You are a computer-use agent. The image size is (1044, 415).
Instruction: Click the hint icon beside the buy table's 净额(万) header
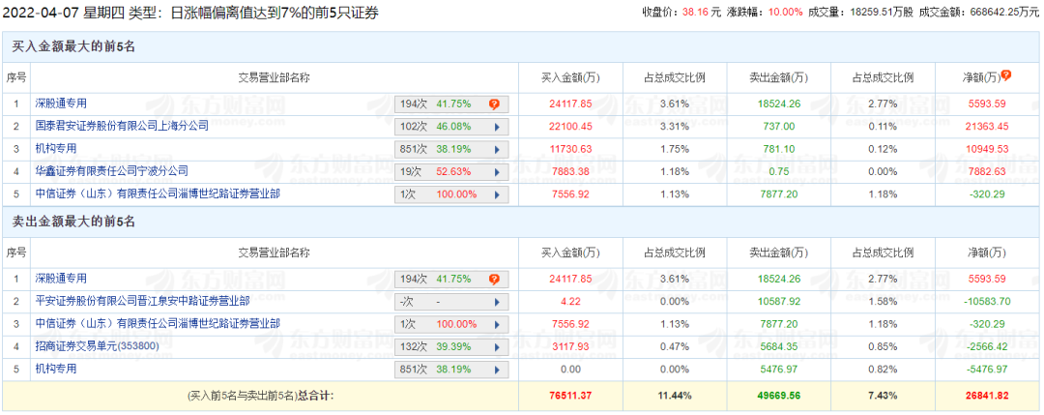coord(1005,75)
